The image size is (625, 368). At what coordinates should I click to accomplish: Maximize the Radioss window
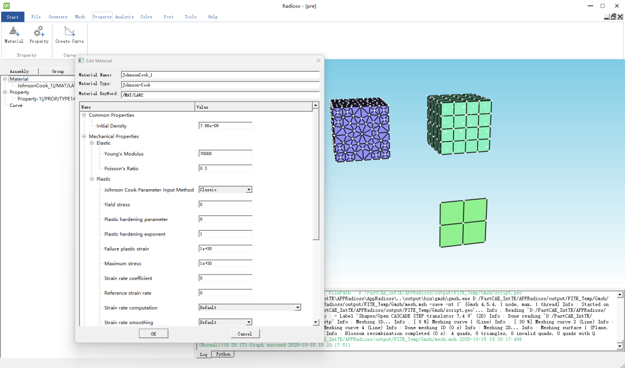[602, 6]
